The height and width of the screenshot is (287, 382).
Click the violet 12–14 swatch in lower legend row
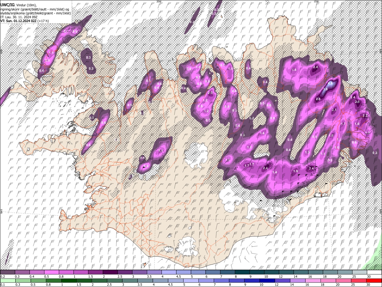click(282, 280)
